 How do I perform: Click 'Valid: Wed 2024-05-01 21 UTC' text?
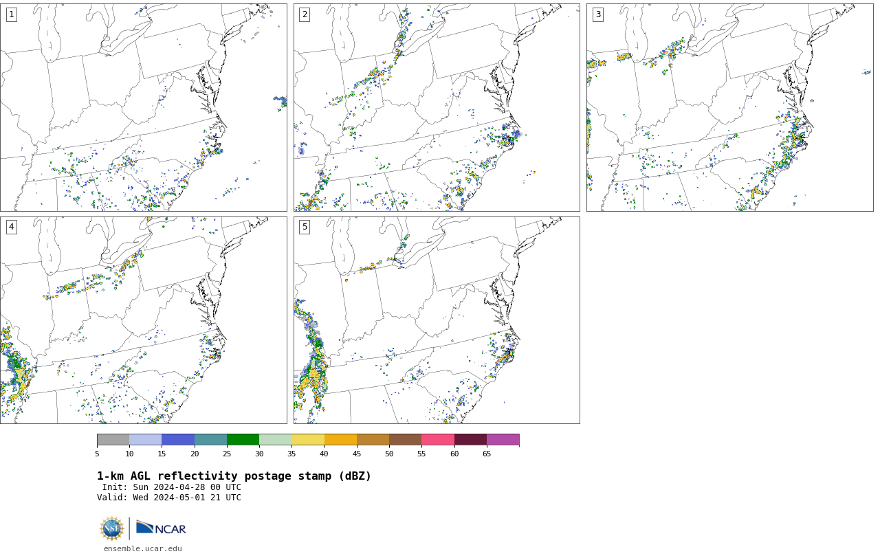[169, 498]
